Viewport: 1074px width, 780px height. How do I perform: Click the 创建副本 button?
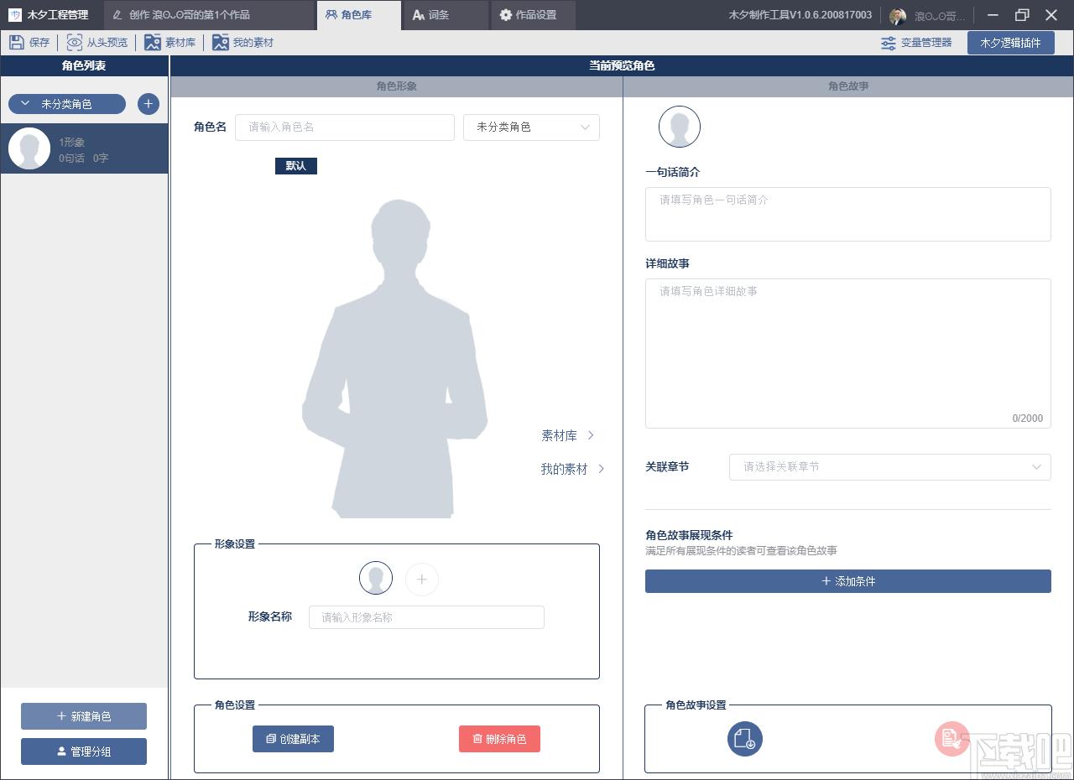pyautogui.click(x=293, y=739)
